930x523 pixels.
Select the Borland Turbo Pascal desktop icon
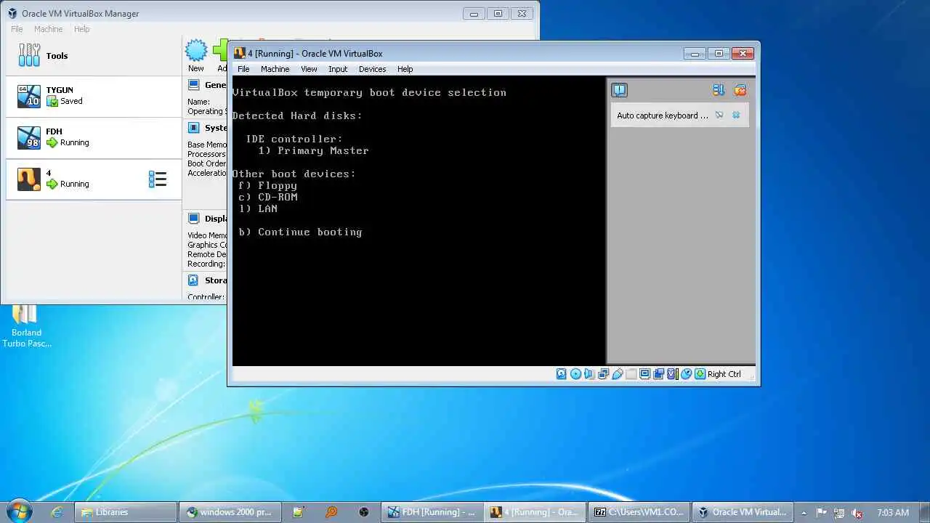click(26, 327)
